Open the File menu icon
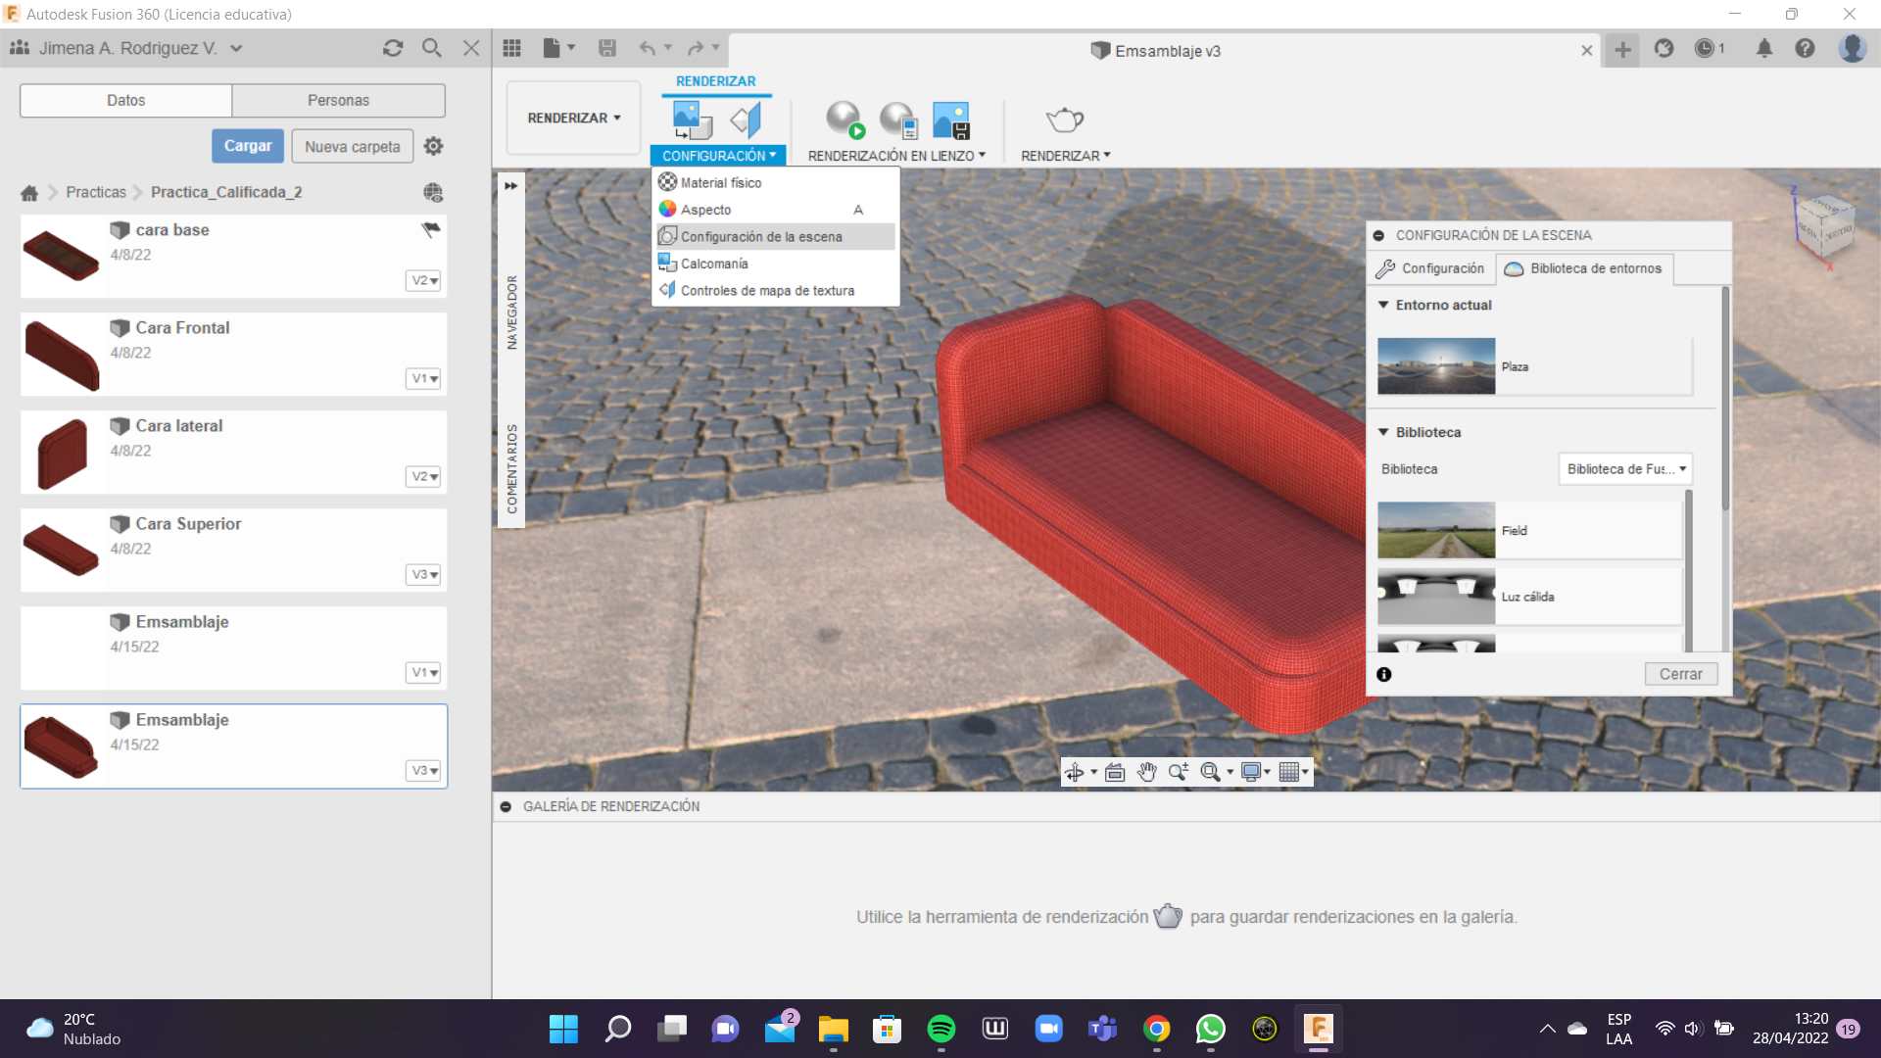Image resolution: width=1881 pixels, height=1058 pixels. [x=557, y=48]
